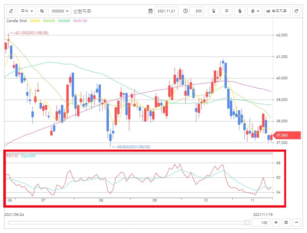Screen dimensions: 307x233
Task: Click the 500 candle count field
Action: (x=197, y=11)
